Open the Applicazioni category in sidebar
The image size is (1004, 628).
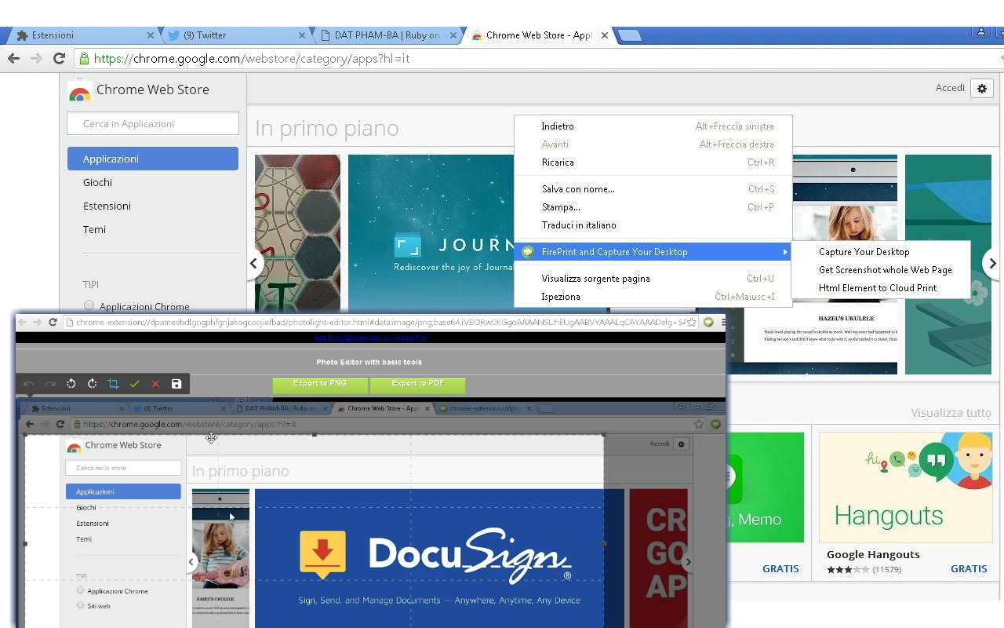pos(153,159)
